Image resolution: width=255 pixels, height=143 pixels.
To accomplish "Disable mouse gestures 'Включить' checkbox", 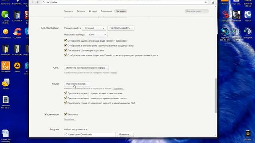I will pyautogui.click(x=65, y=114).
